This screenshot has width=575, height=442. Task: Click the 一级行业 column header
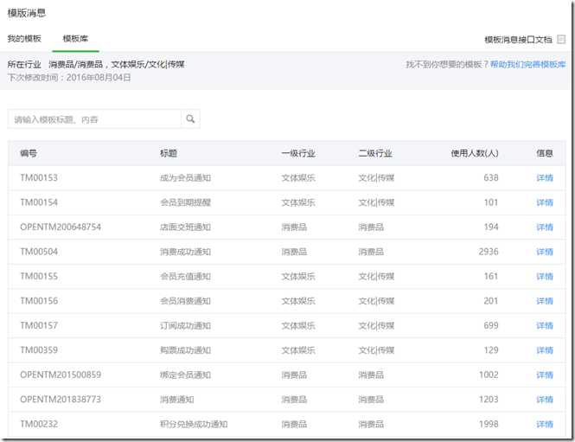[298, 153]
